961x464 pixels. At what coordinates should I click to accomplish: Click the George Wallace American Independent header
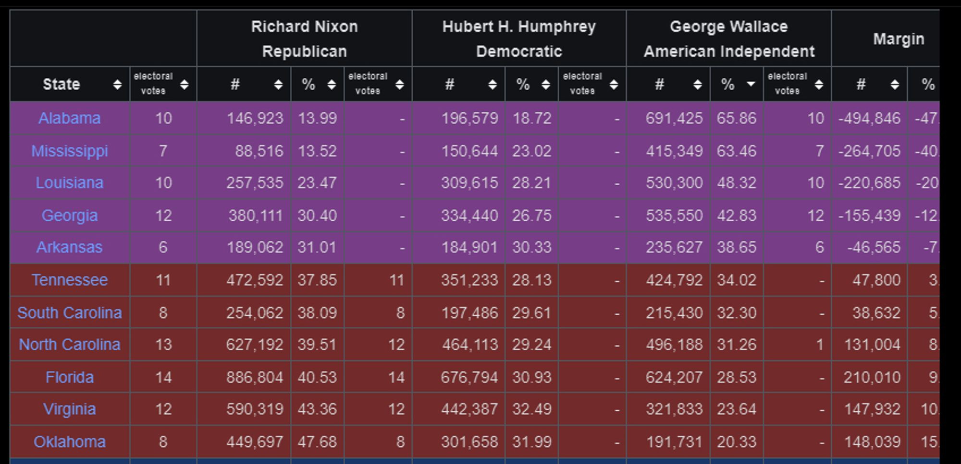(729, 39)
